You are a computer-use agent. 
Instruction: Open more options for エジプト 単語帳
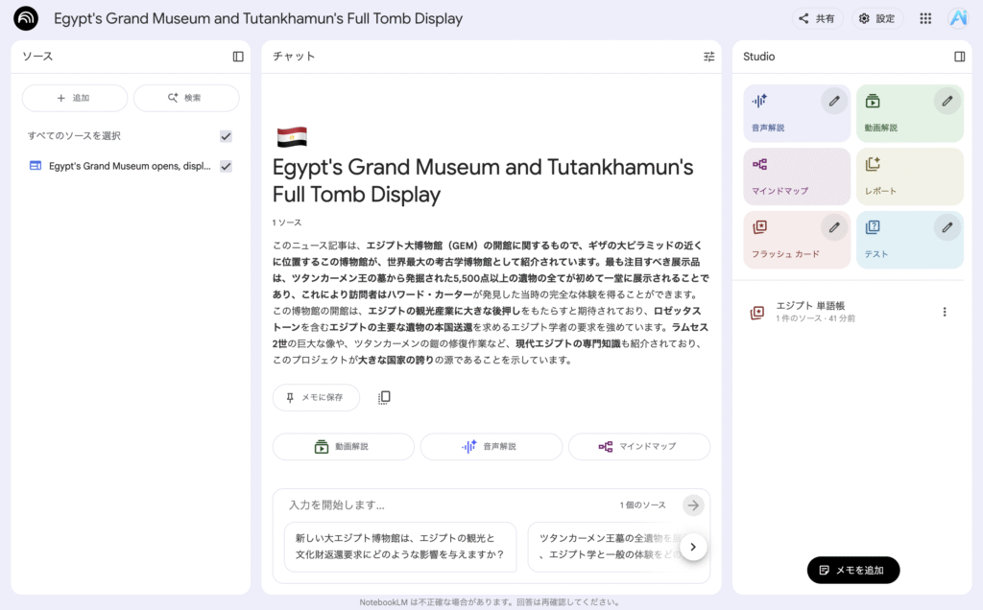944,312
